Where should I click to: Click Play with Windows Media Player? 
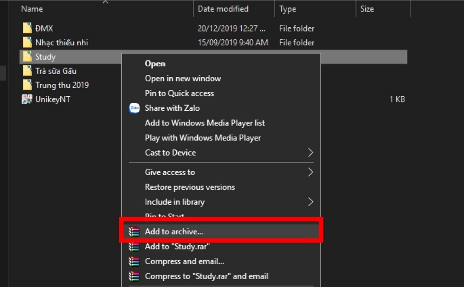coord(203,138)
